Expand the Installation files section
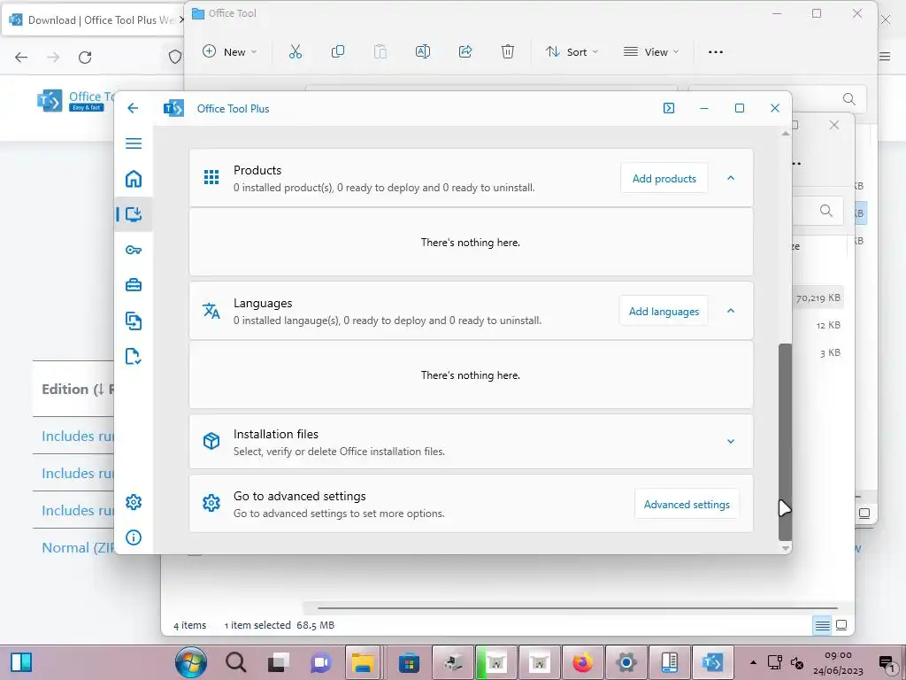The width and height of the screenshot is (906, 680). pyautogui.click(x=730, y=442)
